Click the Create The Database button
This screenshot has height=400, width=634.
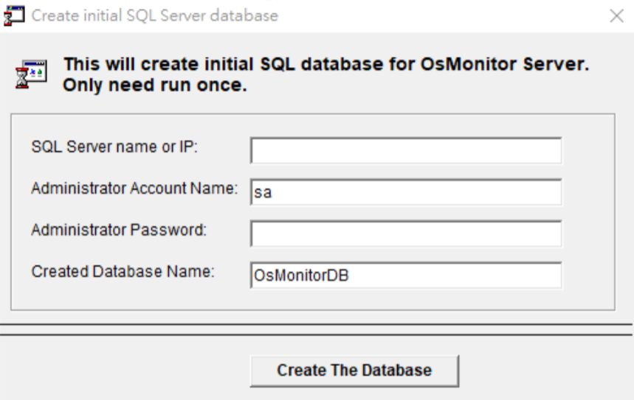[x=354, y=371]
